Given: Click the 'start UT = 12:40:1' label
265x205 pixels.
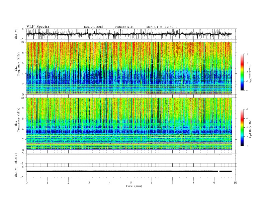Looking at the screenshot, I should tap(162, 27).
